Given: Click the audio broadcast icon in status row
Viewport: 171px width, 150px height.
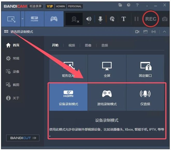Looking at the screenshot, I should pyautogui.click(x=153, y=32).
